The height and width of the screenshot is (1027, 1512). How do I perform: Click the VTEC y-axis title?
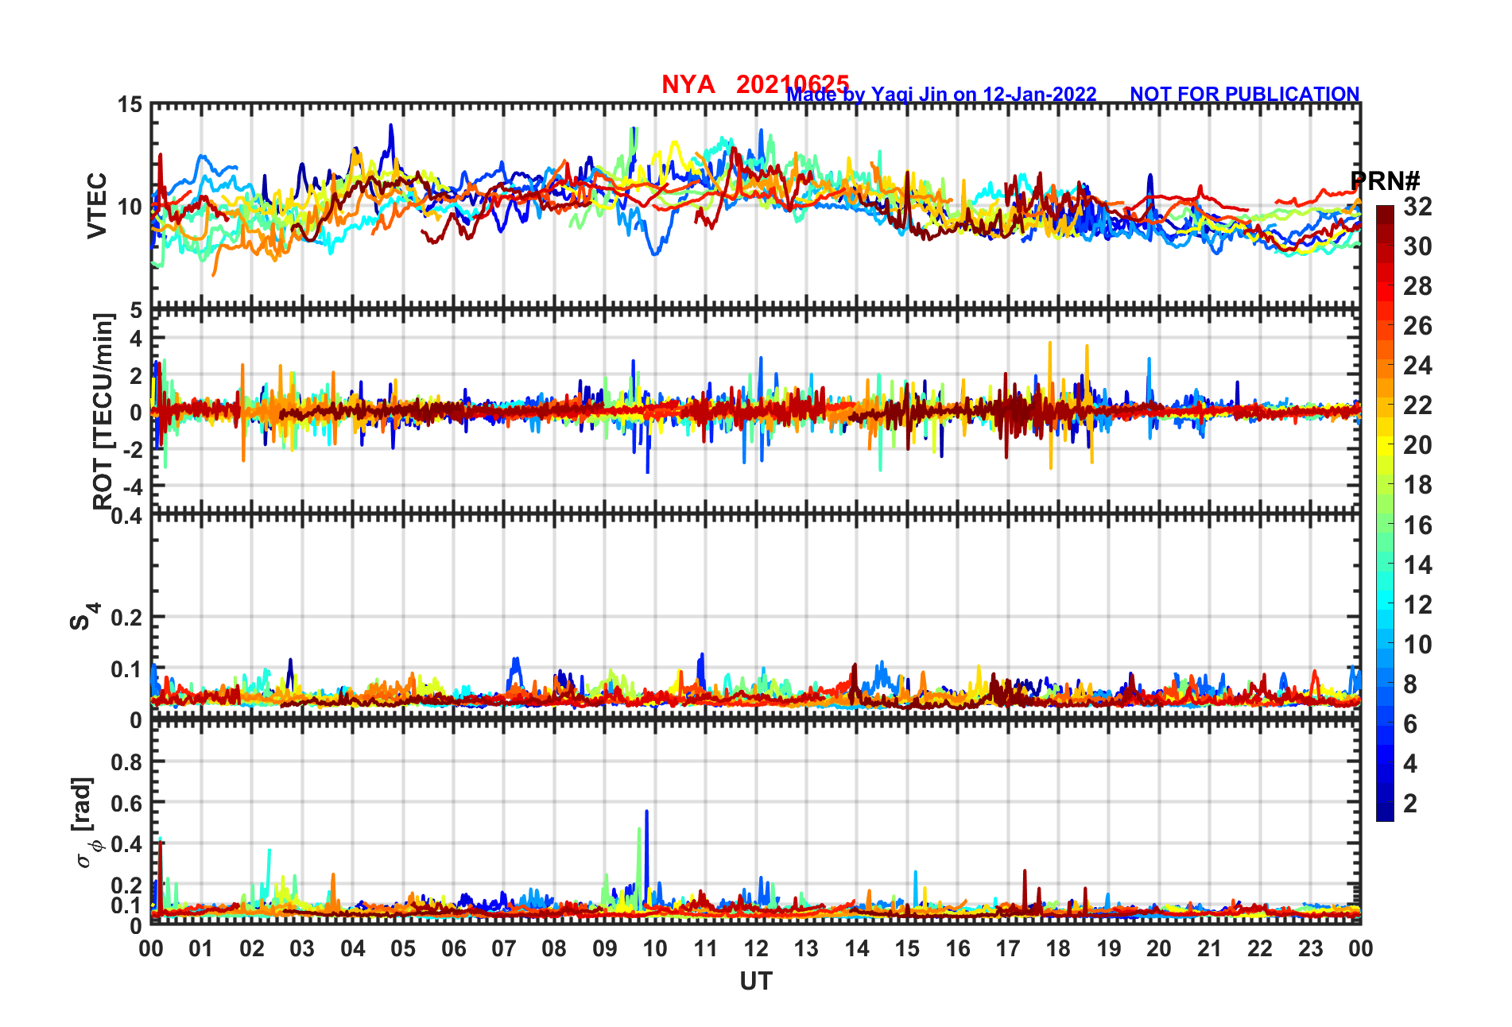click(97, 205)
